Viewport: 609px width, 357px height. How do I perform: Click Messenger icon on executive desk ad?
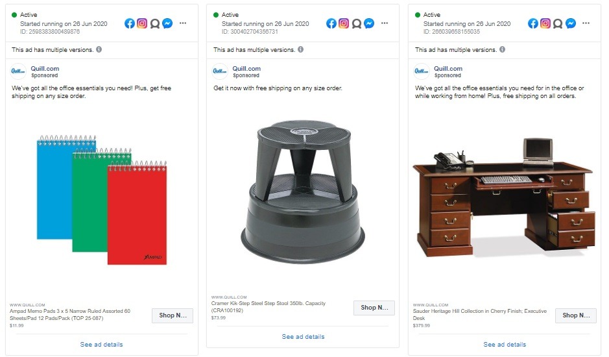(x=571, y=23)
